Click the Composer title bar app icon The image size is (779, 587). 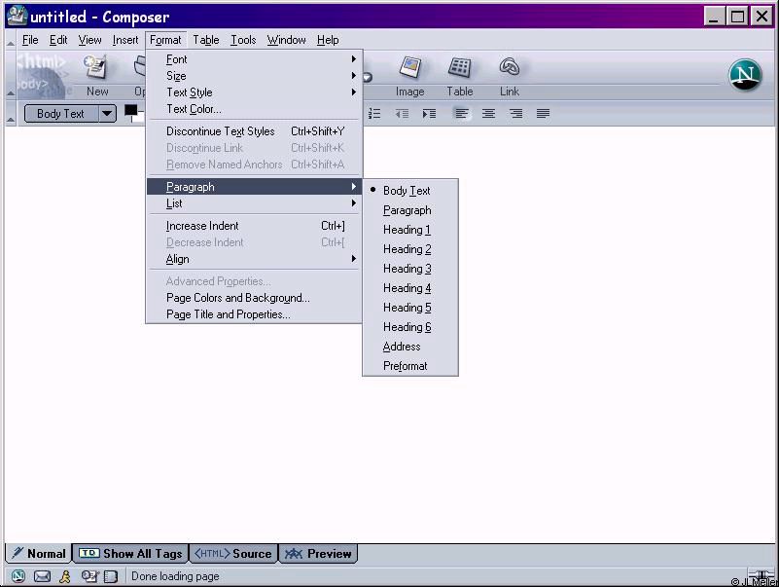17,16
